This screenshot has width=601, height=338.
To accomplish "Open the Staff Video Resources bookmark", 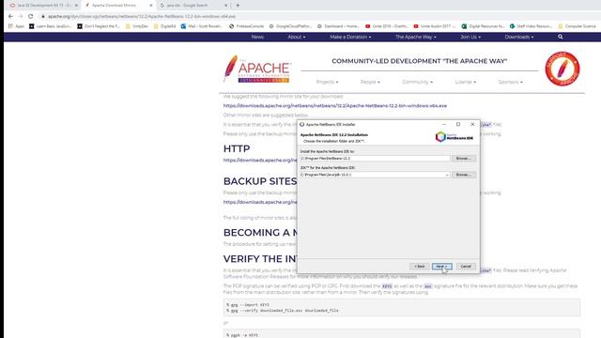I will [531, 26].
